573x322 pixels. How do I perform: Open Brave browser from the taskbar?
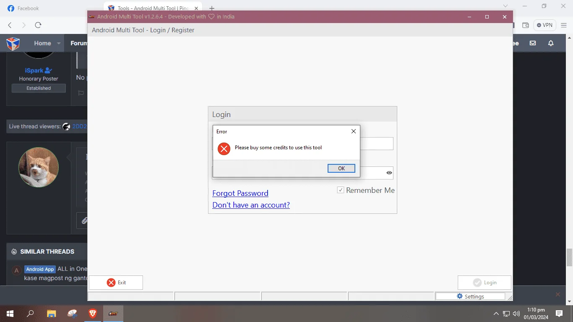tap(93, 314)
